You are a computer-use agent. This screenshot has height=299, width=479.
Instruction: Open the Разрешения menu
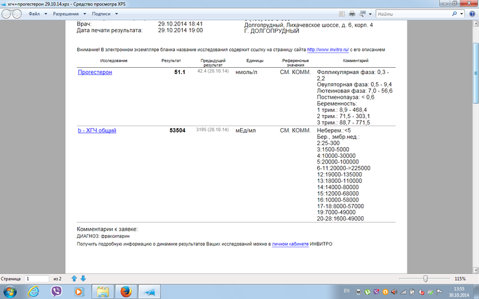[x=68, y=12]
